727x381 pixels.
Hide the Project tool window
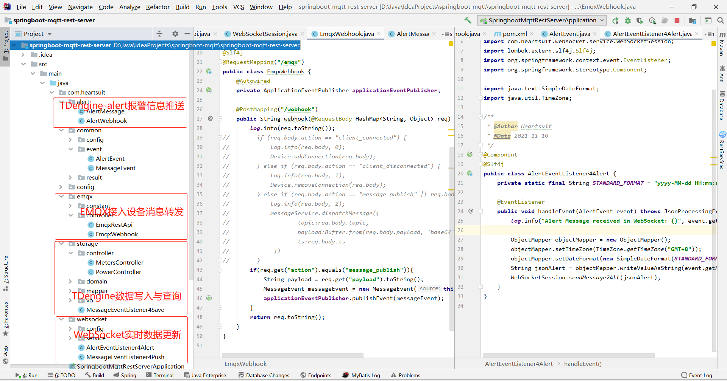click(x=187, y=34)
